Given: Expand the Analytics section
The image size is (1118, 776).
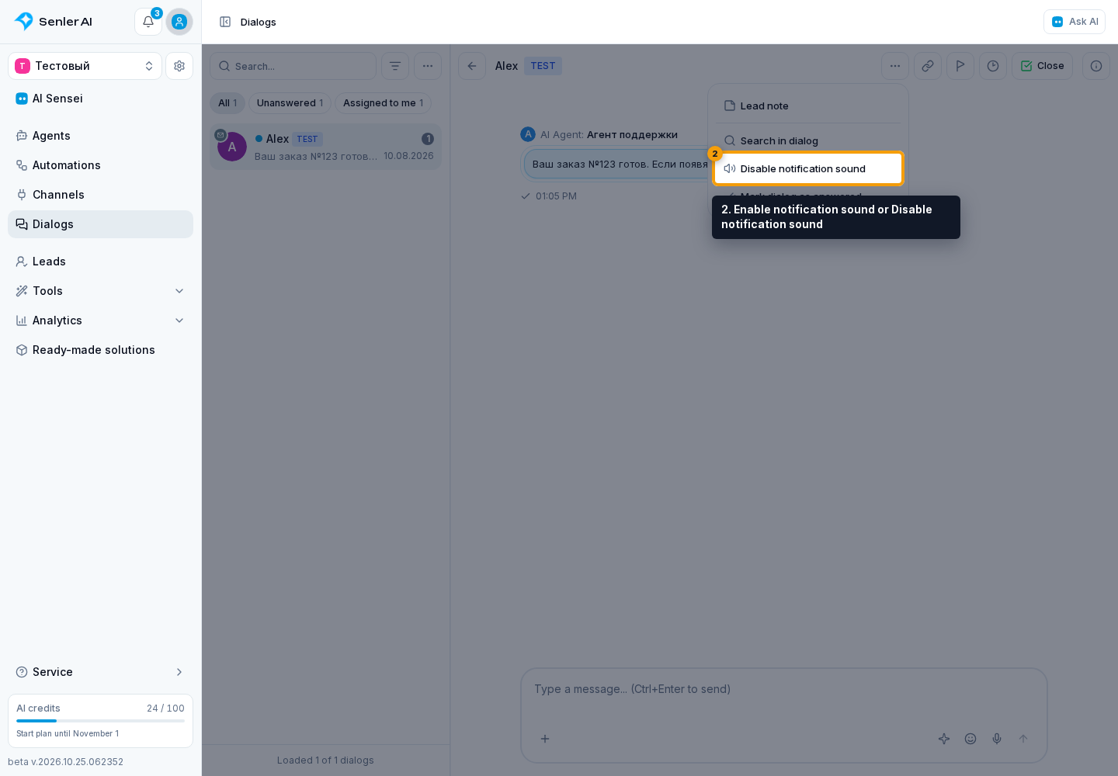Looking at the screenshot, I should point(100,320).
